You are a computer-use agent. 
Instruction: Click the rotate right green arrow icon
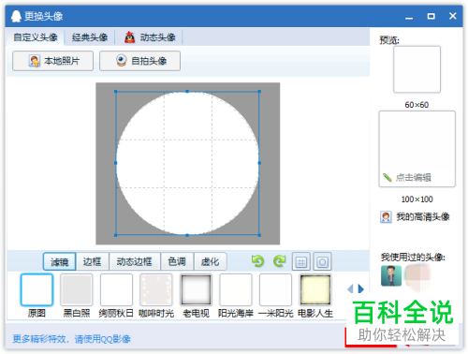tap(279, 261)
